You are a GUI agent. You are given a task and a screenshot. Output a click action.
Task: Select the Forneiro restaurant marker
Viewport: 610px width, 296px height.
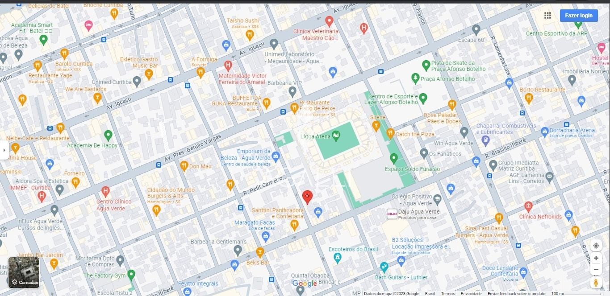pos(75,182)
